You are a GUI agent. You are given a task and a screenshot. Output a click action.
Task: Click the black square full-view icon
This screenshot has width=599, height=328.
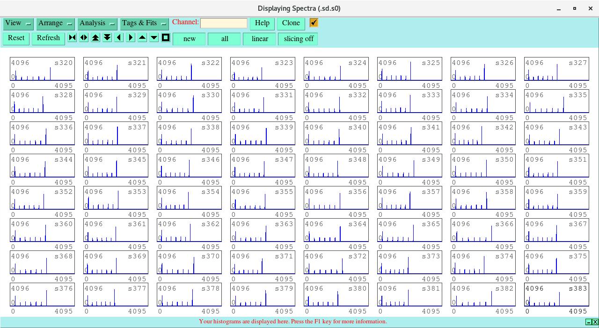(x=166, y=38)
